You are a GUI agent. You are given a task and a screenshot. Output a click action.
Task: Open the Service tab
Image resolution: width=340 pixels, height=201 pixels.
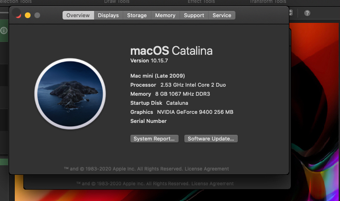tap(222, 15)
